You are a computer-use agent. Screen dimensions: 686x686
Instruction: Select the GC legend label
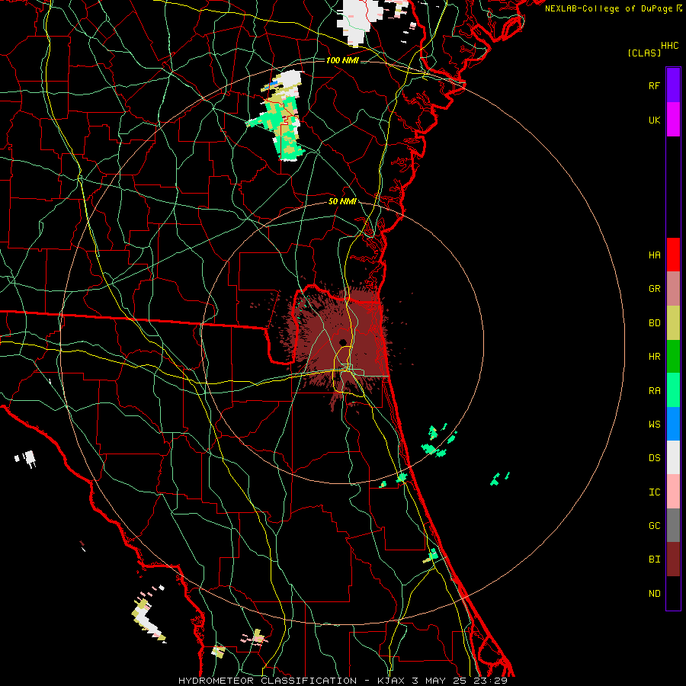654,526
